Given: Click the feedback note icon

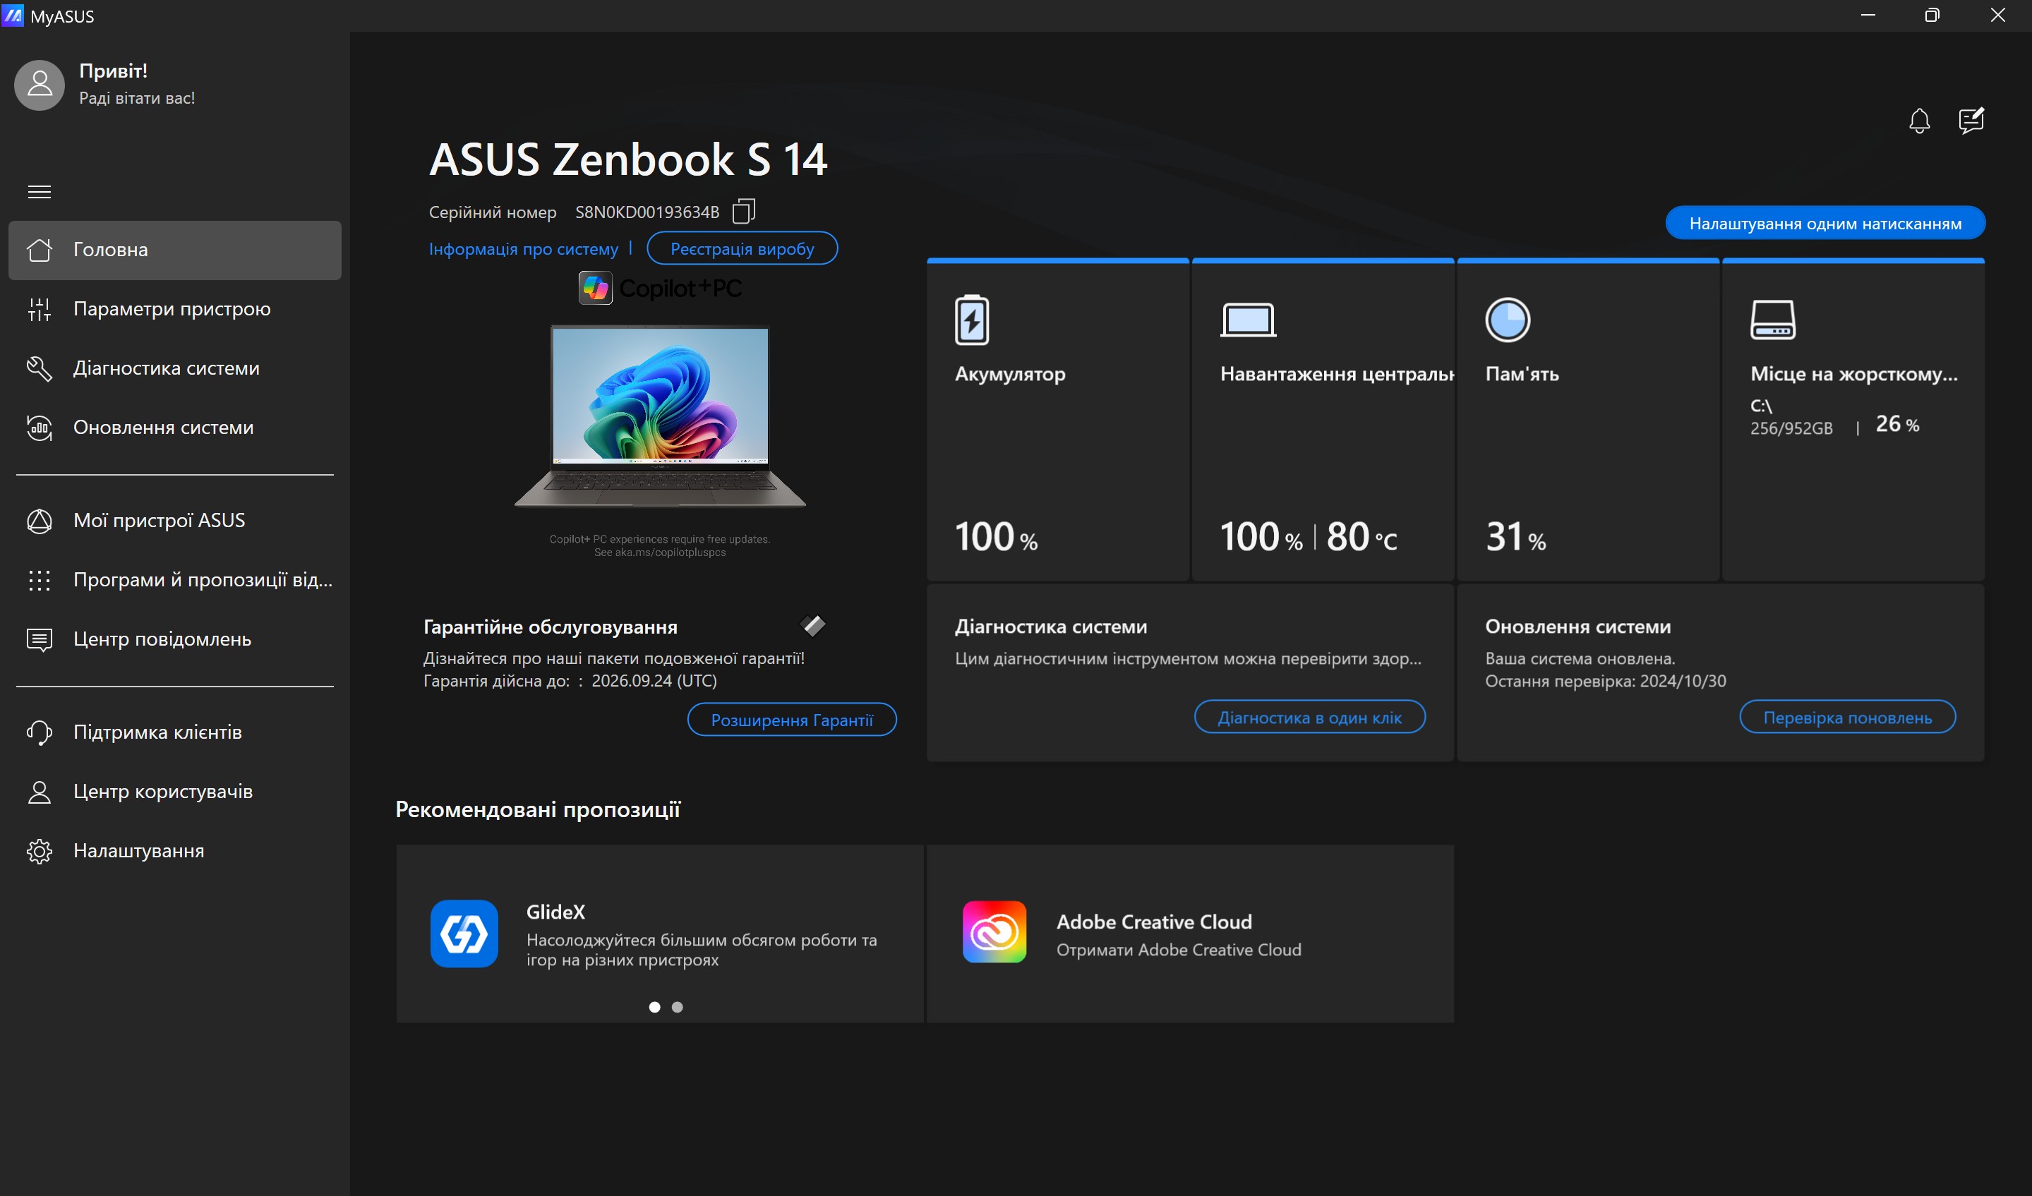Looking at the screenshot, I should point(1971,121).
